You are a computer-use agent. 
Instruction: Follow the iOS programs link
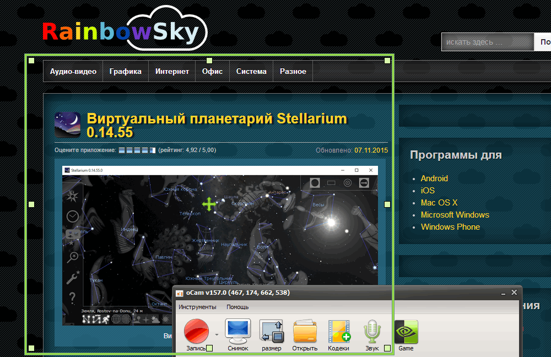(428, 191)
